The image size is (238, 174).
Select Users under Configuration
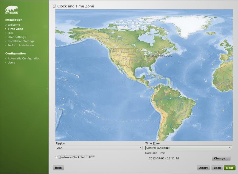pyautogui.click(x=12, y=63)
